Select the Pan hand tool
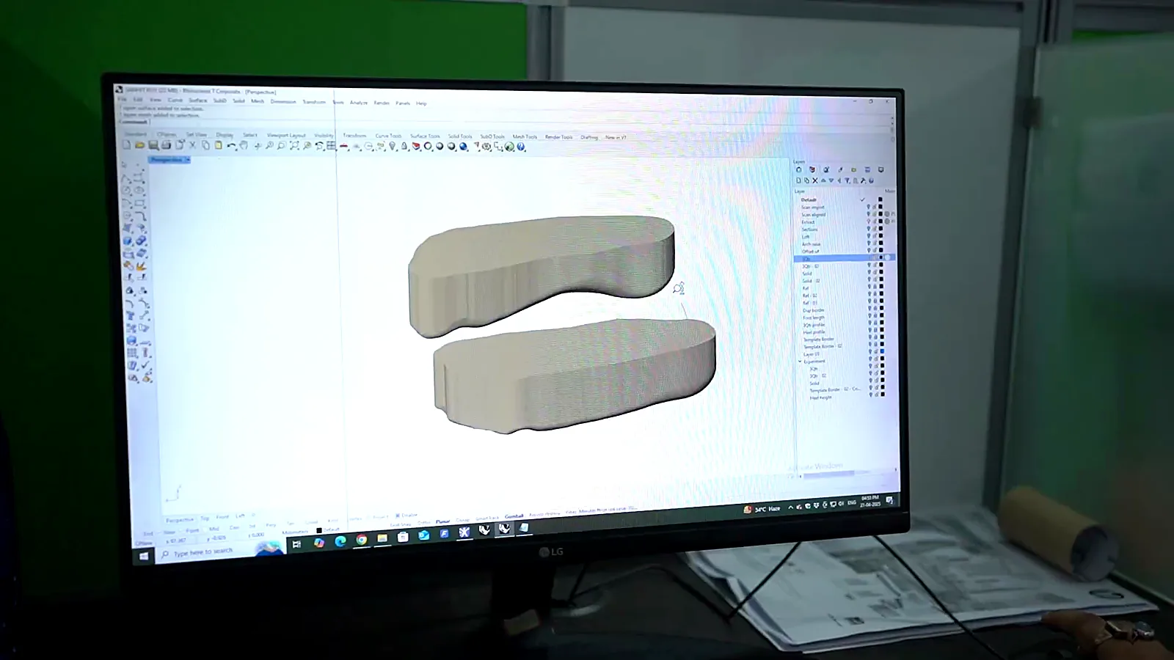This screenshot has width=1174, height=660. [244, 146]
